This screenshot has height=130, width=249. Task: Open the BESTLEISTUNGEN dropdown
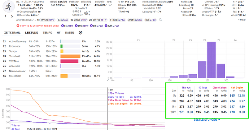(x=207, y=120)
